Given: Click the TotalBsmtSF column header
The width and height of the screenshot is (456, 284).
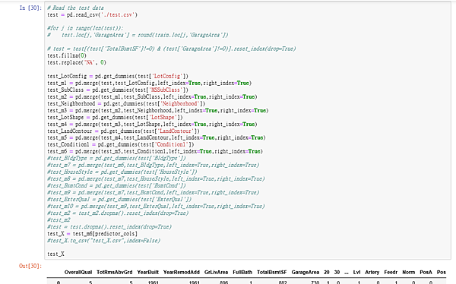Looking at the screenshot, I should tap(272, 273).
